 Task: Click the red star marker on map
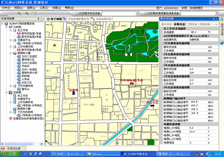[x=55, y=45]
